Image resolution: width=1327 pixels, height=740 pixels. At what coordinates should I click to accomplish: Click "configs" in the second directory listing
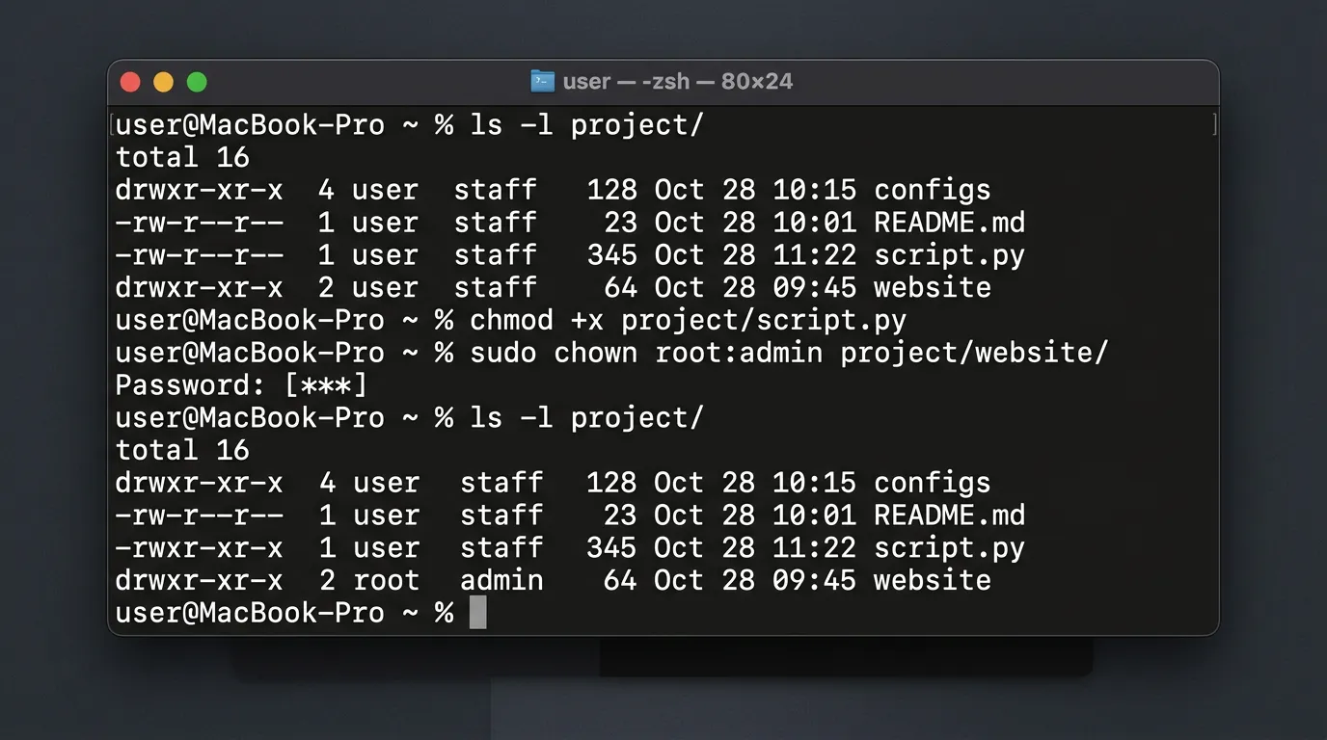[x=932, y=483]
